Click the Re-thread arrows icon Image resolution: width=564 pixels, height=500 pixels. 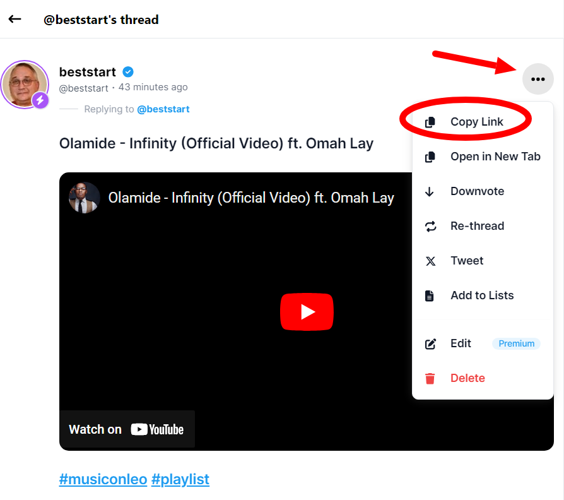coord(430,227)
